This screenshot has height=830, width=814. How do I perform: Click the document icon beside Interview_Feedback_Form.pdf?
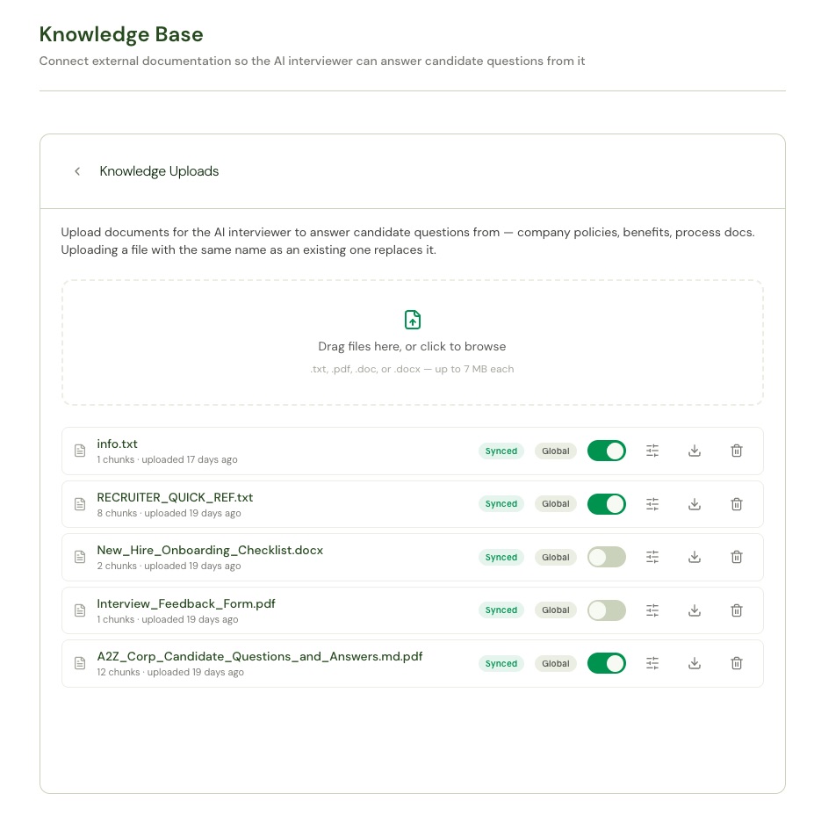80,610
